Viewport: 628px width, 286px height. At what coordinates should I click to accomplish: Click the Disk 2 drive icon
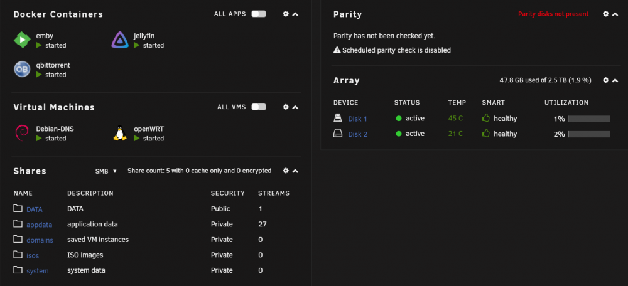pos(338,134)
